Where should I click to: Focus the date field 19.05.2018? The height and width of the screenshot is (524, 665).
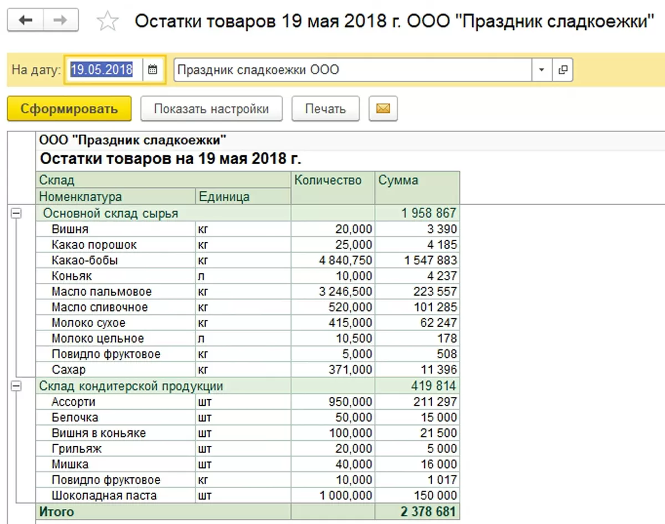point(104,70)
